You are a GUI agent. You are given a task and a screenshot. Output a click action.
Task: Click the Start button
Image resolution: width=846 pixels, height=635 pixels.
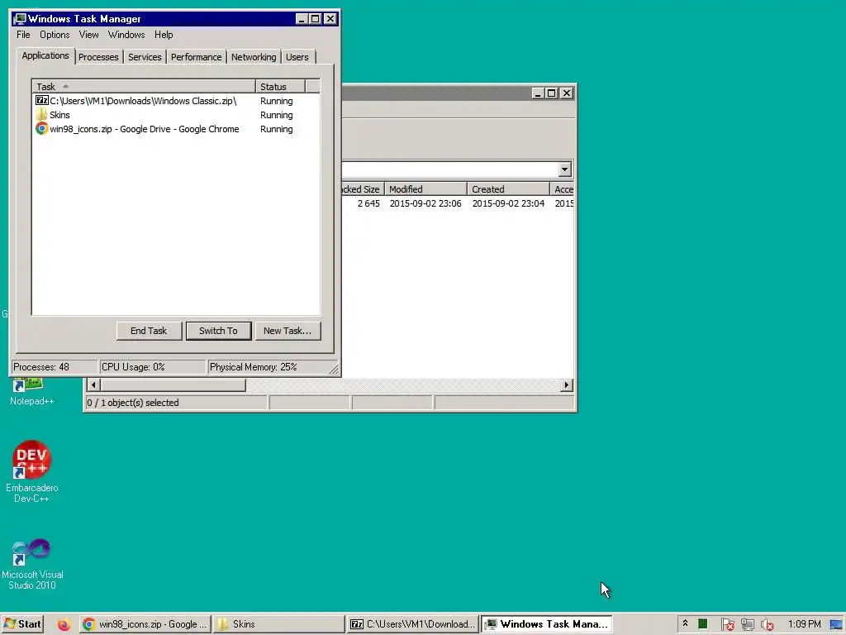(22, 624)
